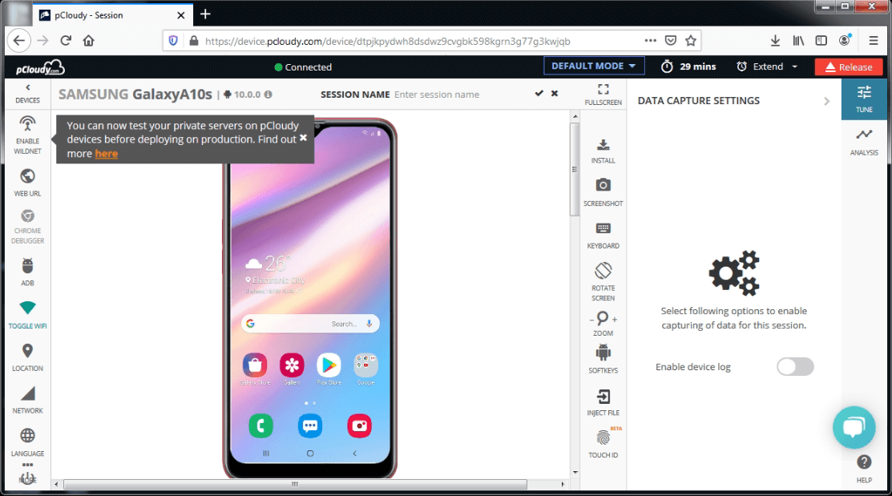Screen dimensions: 892x496
Task: Select the Analysis tab
Action: pos(864,142)
